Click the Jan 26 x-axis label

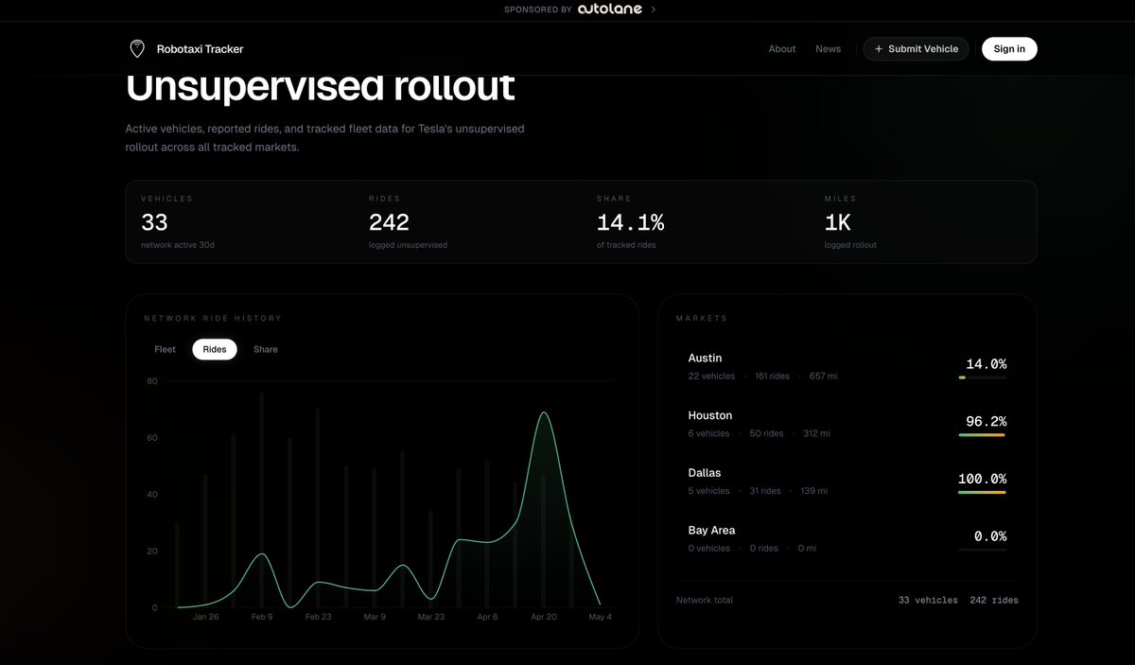205,617
